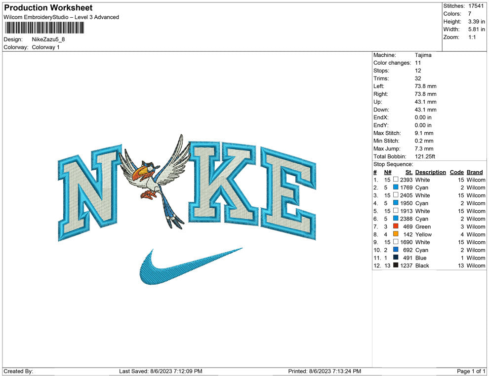Click the Stop Sequence heading
Screen dimensions: 489x376
pos(393,164)
